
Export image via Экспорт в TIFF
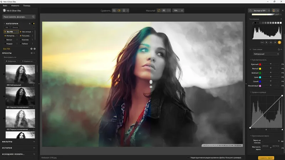click(258, 11)
